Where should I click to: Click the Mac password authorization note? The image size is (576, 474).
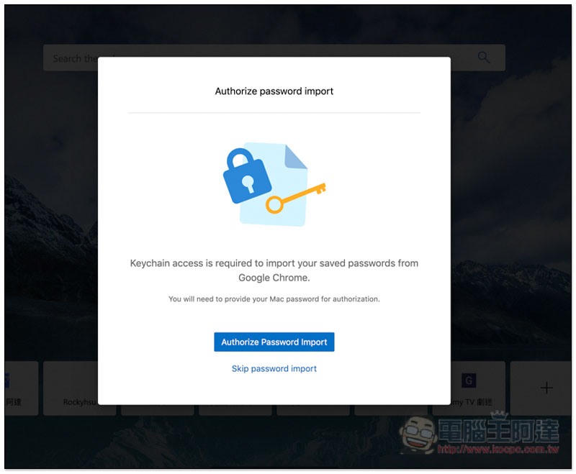coord(274,299)
